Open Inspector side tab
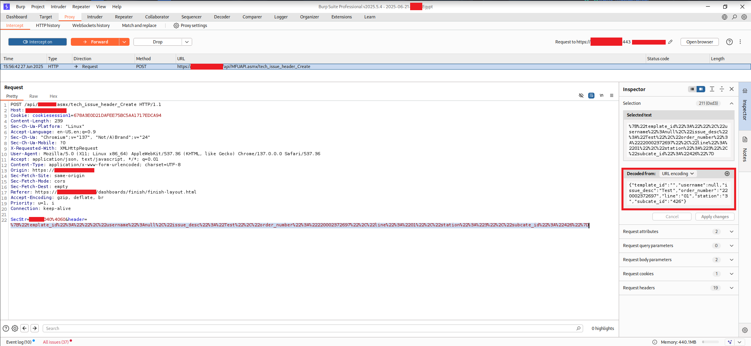Image resolution: width=751 pixels, height=346 pixels. pos(745,106)
